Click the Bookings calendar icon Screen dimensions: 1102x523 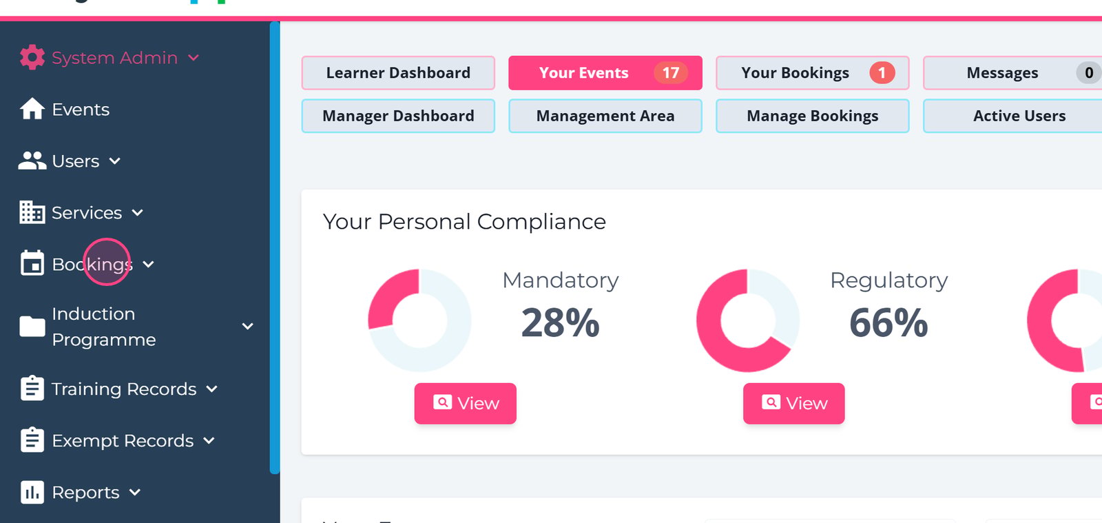click(32, 263)
